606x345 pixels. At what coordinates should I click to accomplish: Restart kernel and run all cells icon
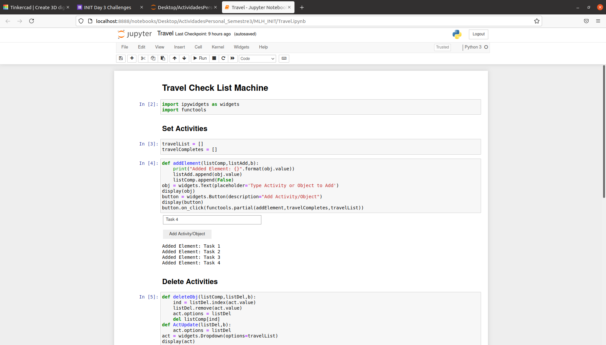tap(232, 58)
